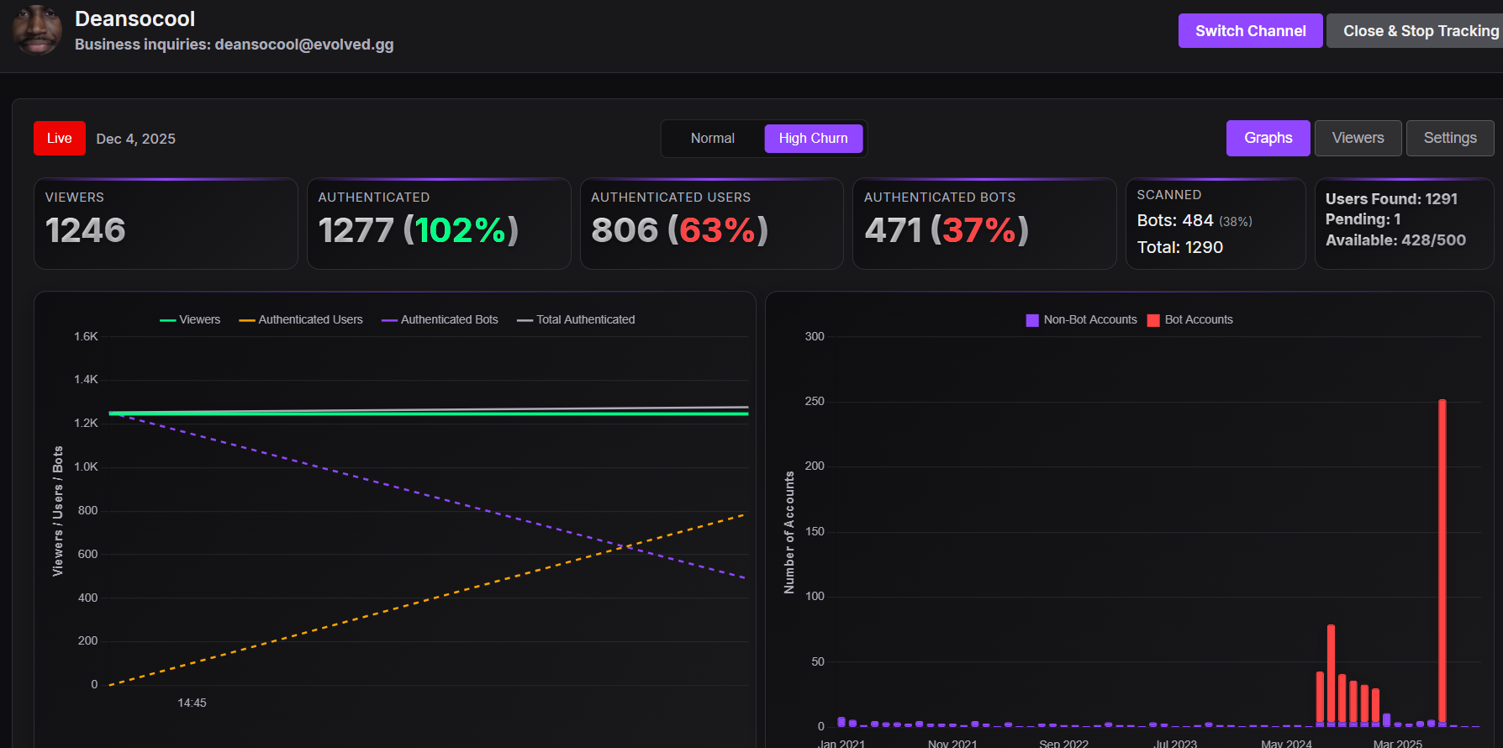Click the Viewers count stat card
Viewport: 1503px width, 748px height.
pyautogui.click(x=166, y=224)
